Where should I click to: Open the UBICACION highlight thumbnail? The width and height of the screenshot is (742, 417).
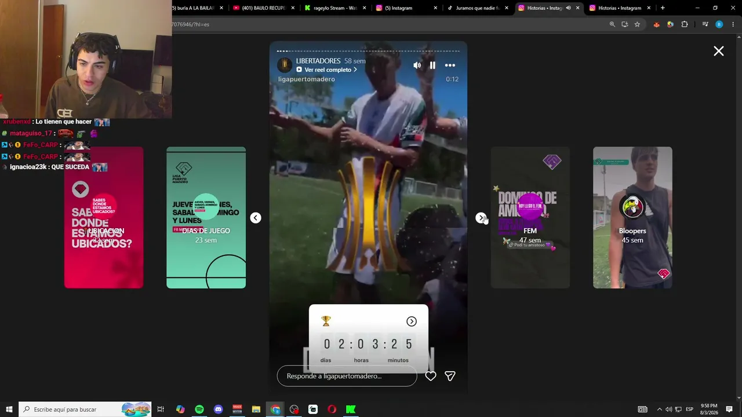click(104, 217)
